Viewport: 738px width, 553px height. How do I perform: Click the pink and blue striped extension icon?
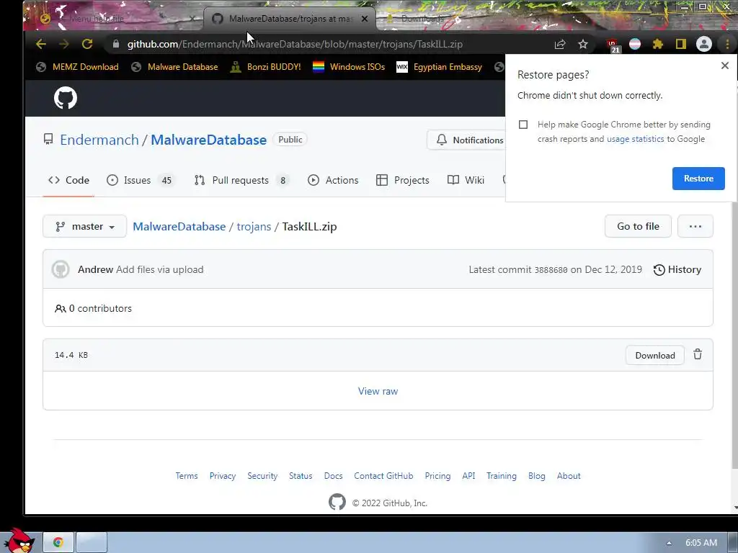635,44
